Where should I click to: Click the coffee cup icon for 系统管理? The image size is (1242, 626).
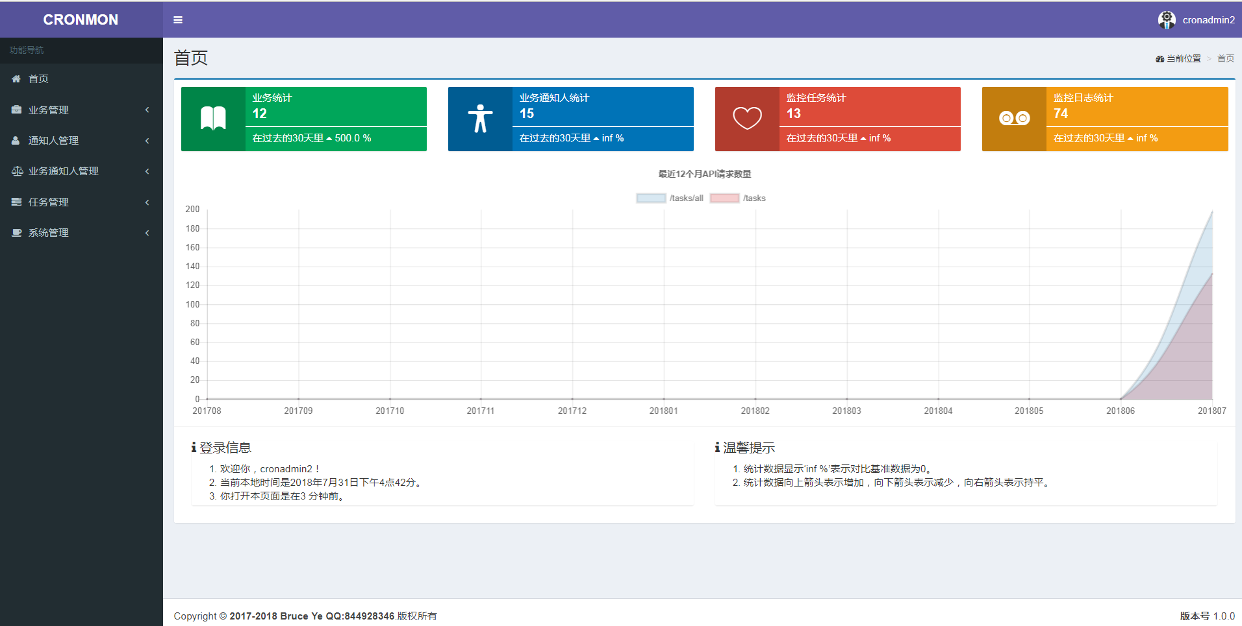point(17,232)
